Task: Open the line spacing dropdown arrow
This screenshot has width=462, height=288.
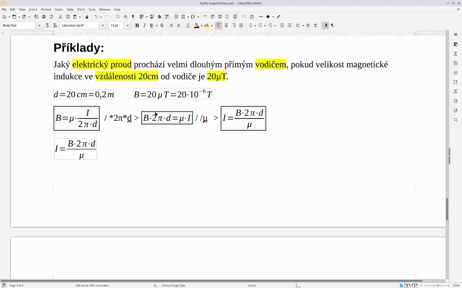Action: click(x=303, y=26)
